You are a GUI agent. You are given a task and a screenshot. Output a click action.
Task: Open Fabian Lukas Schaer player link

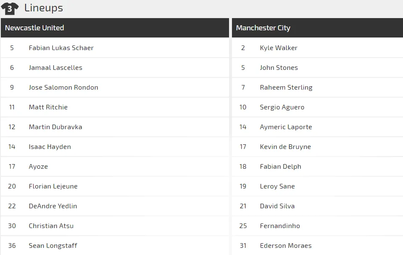[61, 48]
